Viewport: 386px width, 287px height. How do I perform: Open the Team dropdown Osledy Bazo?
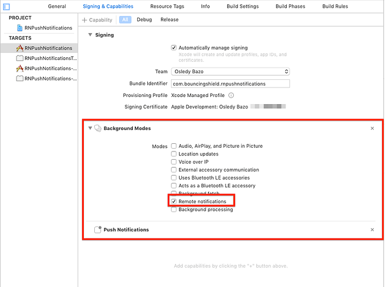point(230,72)
